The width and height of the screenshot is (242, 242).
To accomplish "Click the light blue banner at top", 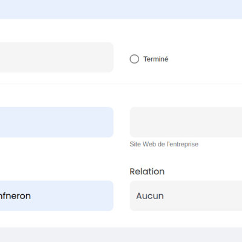I will (x=121, y=10).
